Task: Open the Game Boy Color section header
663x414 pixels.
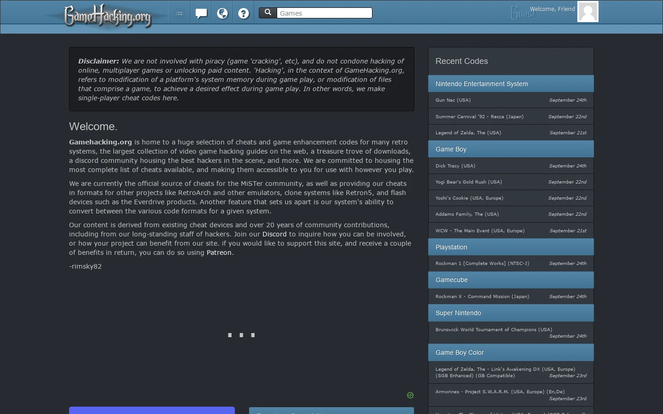Action: [x=511, y=352]
